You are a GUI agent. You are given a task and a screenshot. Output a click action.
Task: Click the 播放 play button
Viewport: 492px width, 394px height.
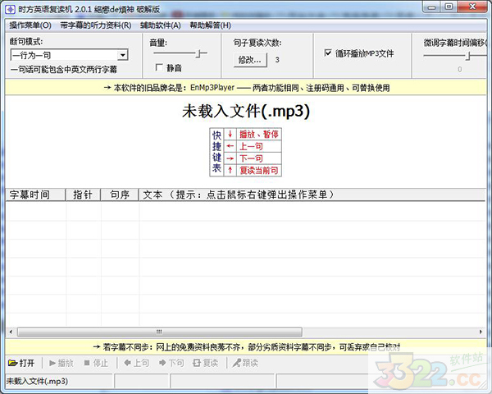pyautogui.click(x=61, y=363)
